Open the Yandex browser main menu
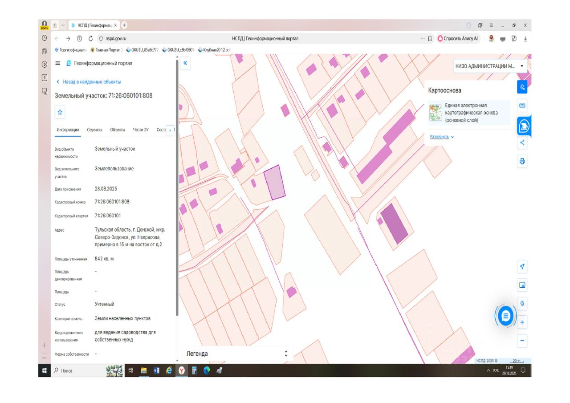The image size is (570, 403). [491, 25]
